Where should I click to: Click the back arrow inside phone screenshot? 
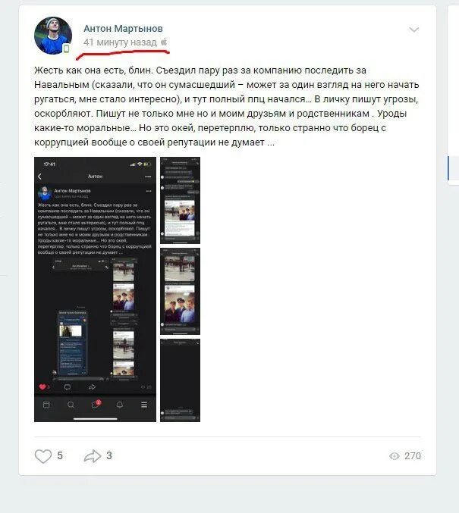(40, 177)
